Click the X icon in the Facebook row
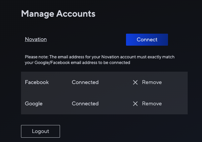This screenshot has height=142, width=202. coord(135,82)
